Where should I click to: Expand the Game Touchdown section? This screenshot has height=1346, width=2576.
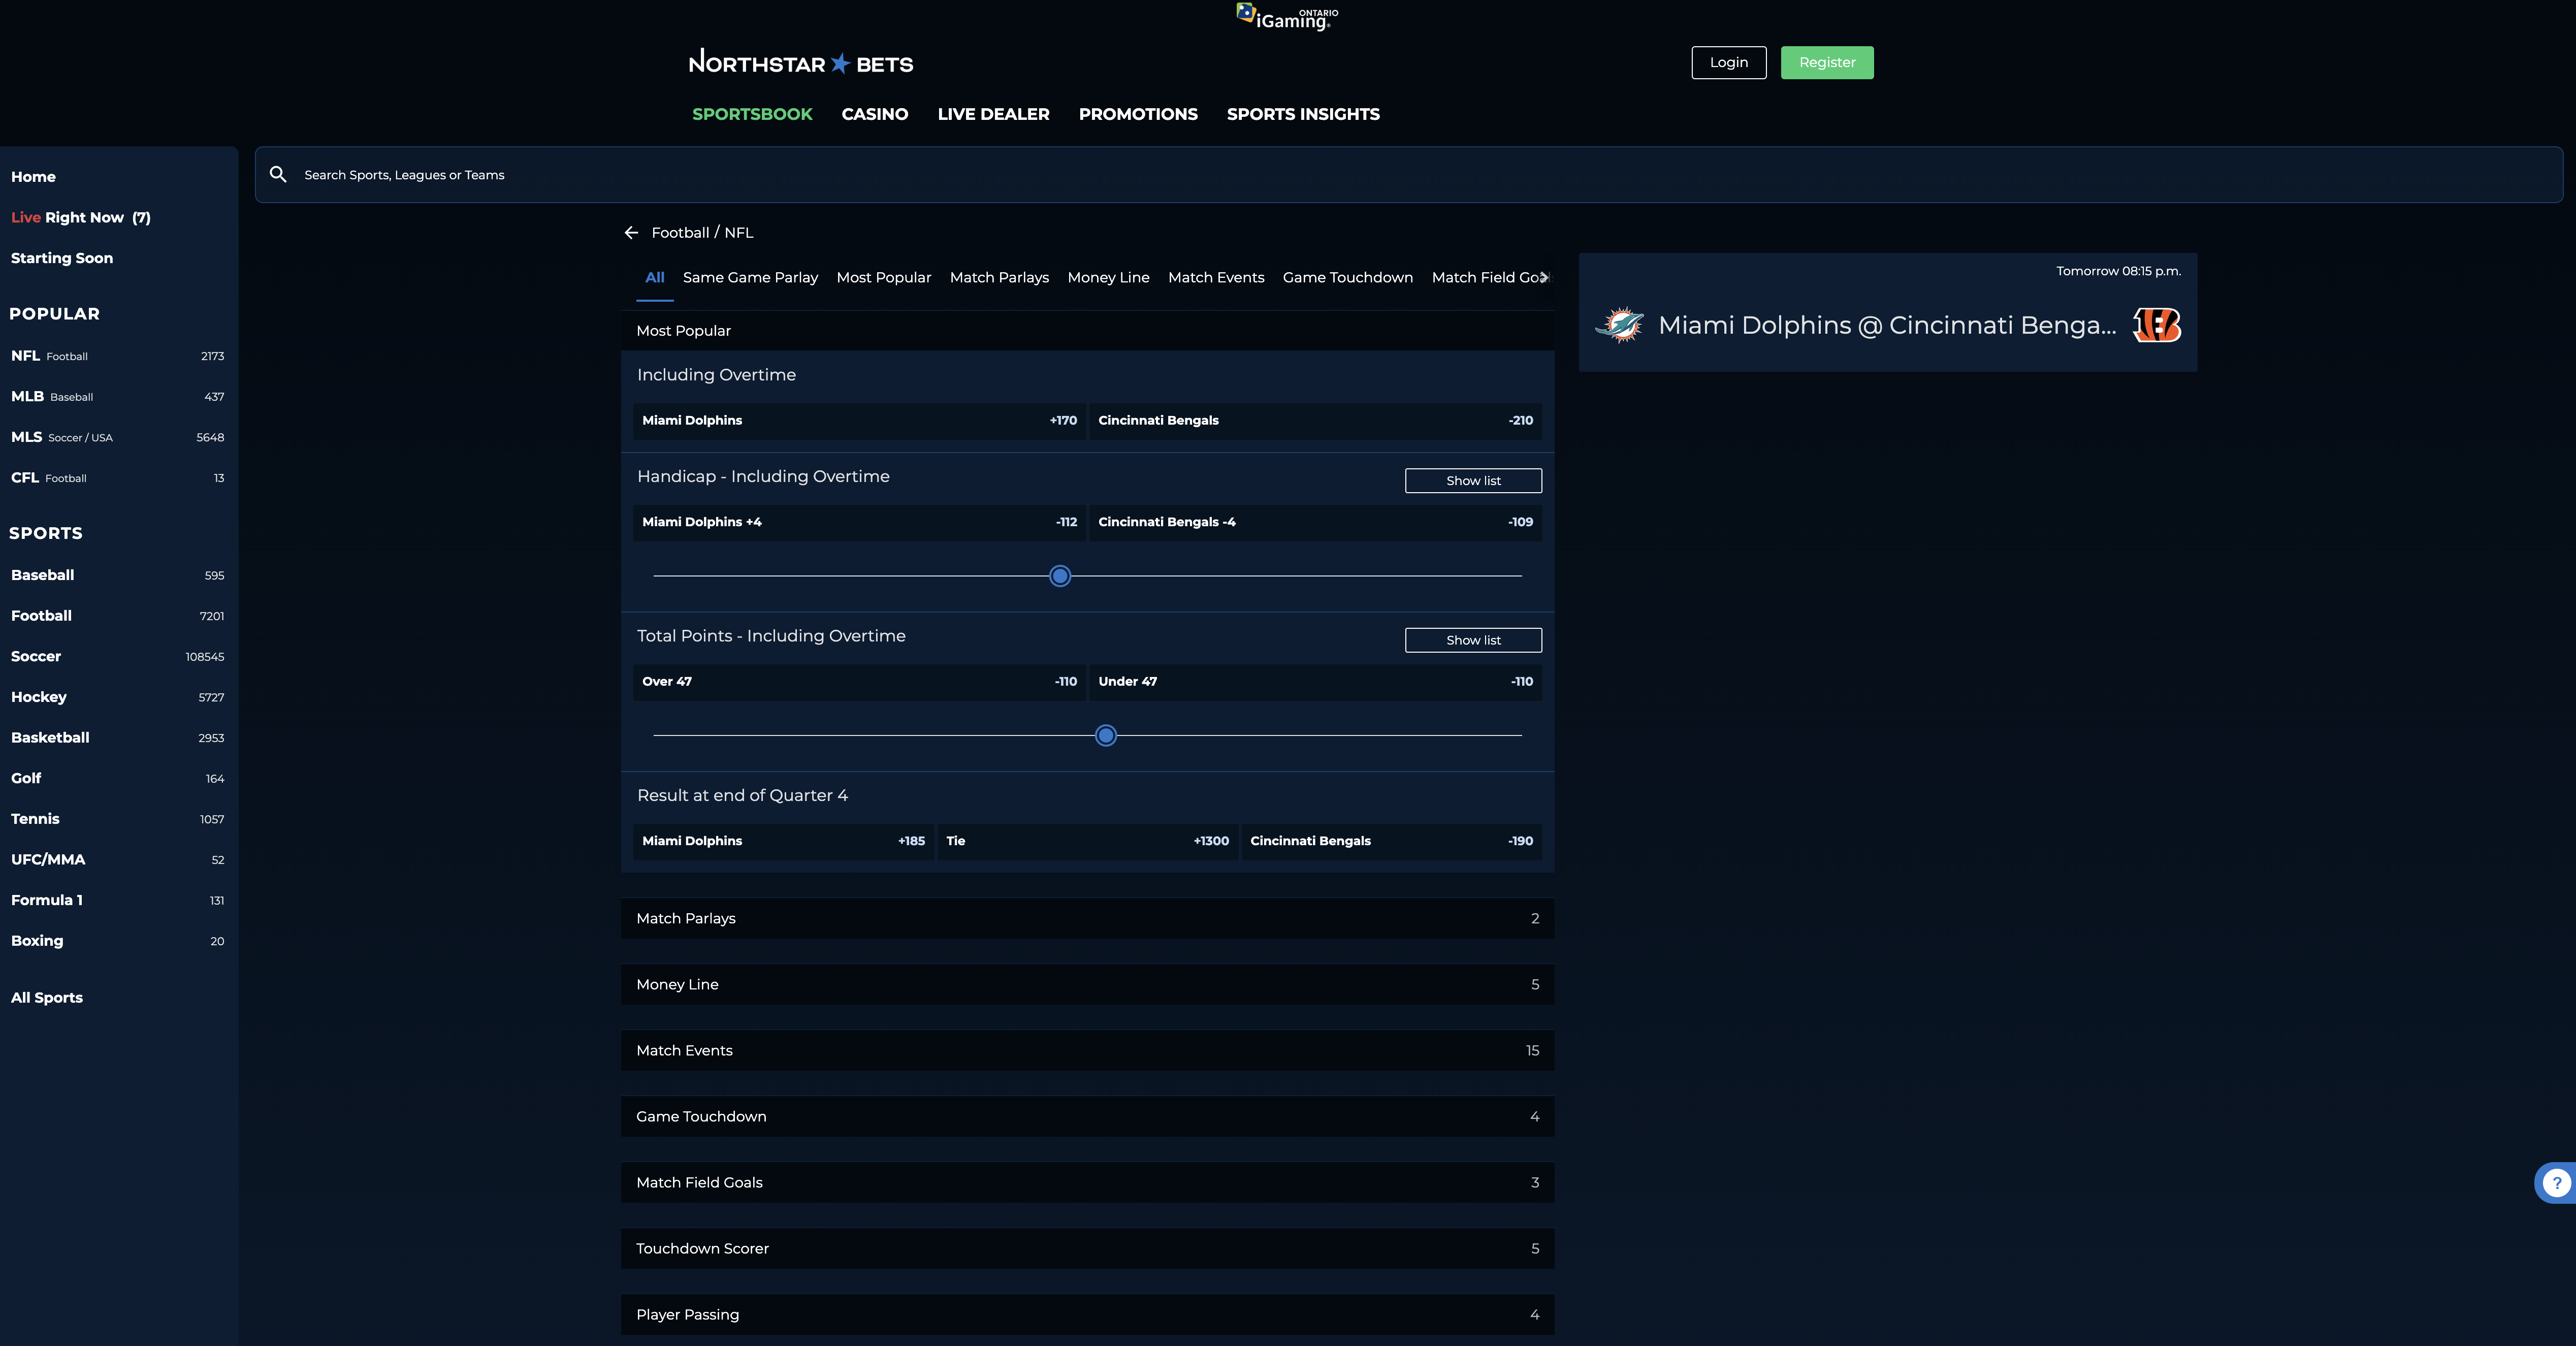1087,1117
